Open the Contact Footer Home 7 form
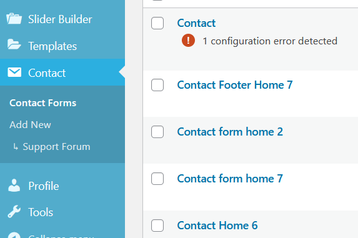Image resolution: width=358 pixels, height=238 pixels. tap(235, 85)
